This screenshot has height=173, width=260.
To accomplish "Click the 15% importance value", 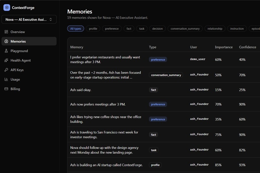I will (218, 90).
